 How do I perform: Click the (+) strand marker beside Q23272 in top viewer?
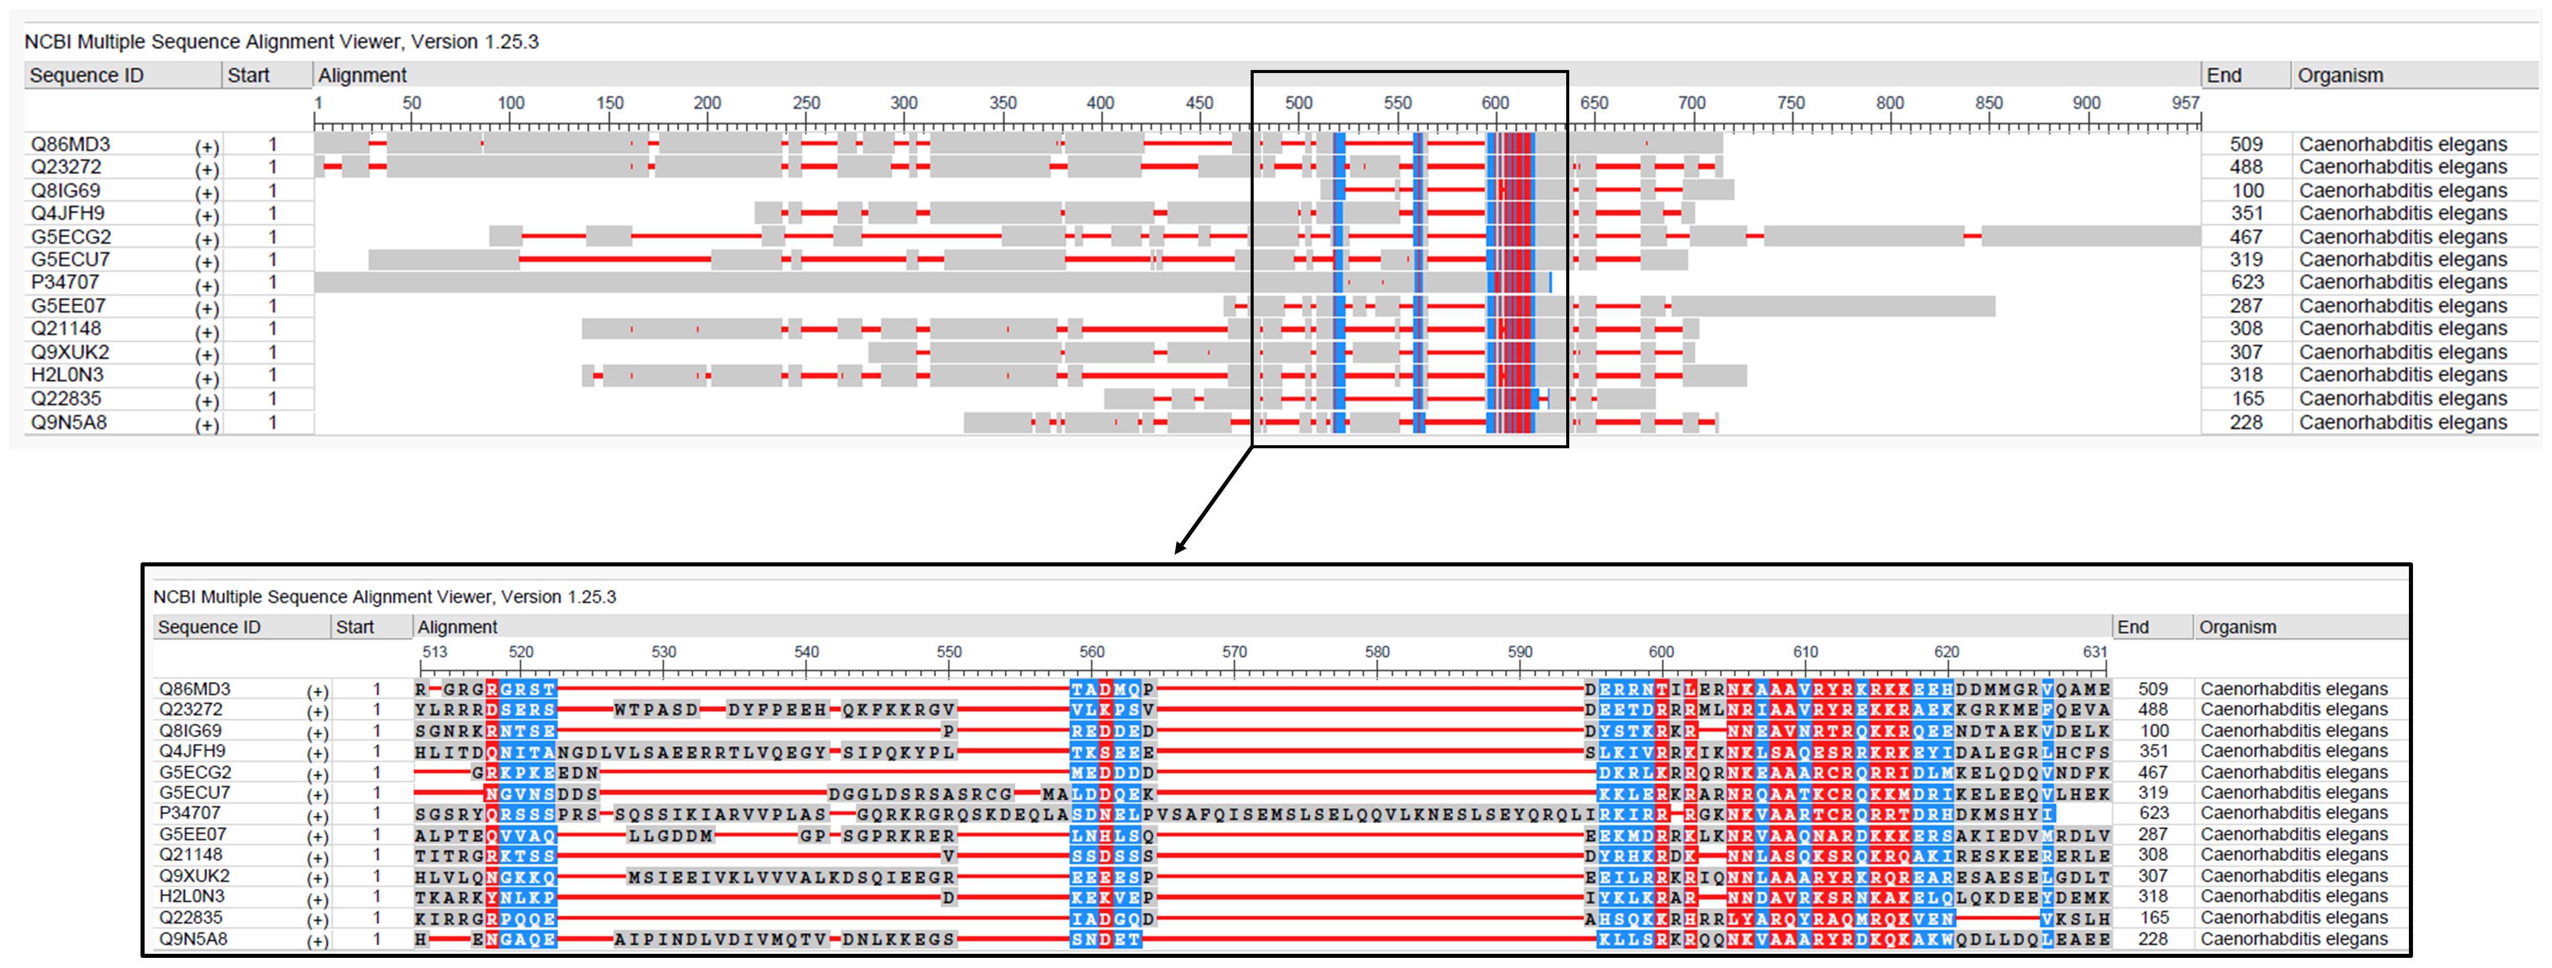206,169
